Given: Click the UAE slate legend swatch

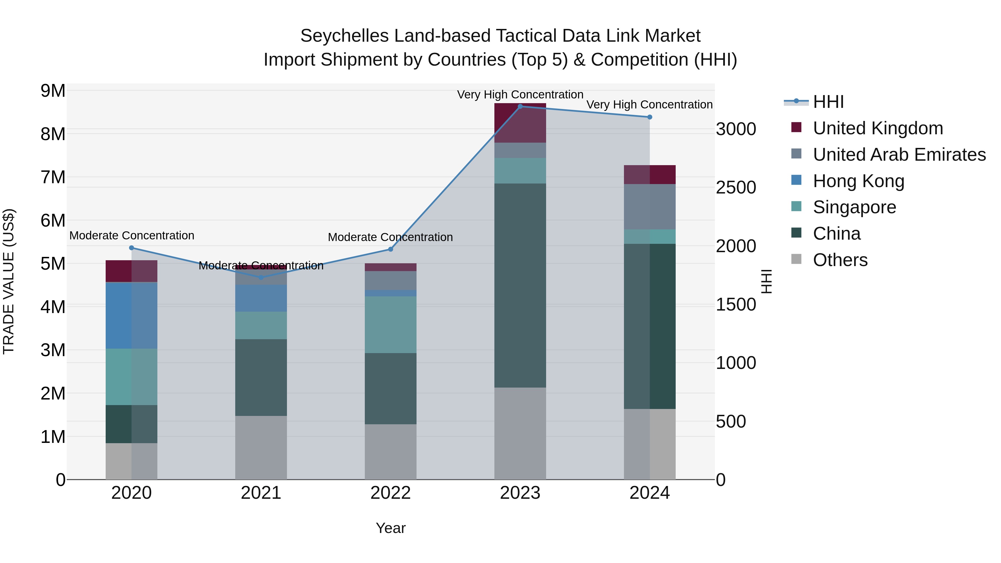Looking at the screenshot, I should click(796, 153).
